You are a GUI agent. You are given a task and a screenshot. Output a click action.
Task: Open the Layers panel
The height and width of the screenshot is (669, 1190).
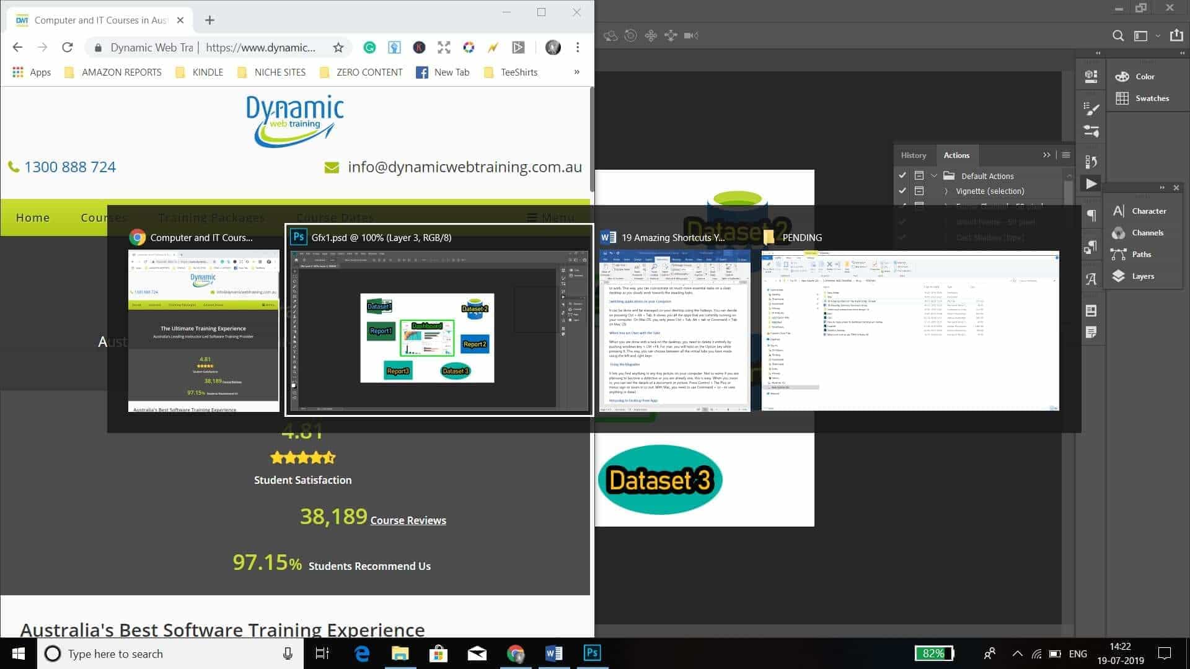pos(1142,276)
